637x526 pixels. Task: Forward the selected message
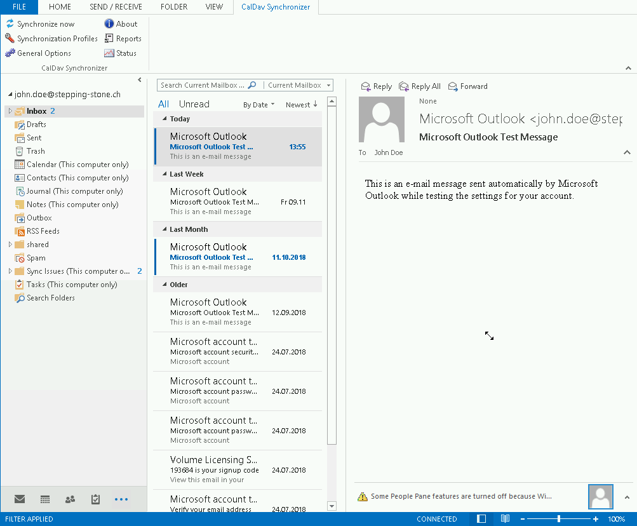(467, 86)
